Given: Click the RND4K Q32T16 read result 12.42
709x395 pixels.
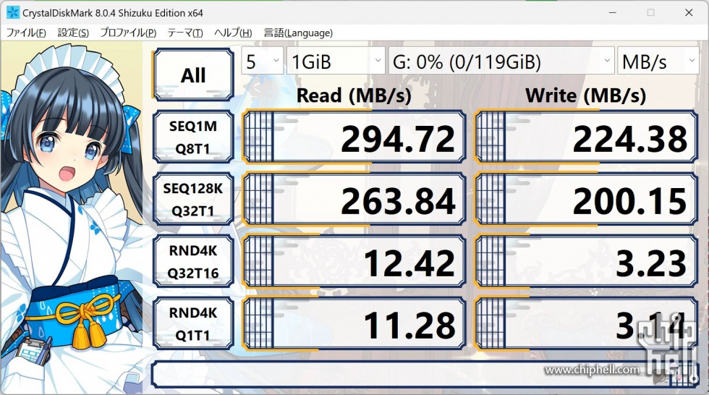Looking at the screenshot, I should 354,262.
